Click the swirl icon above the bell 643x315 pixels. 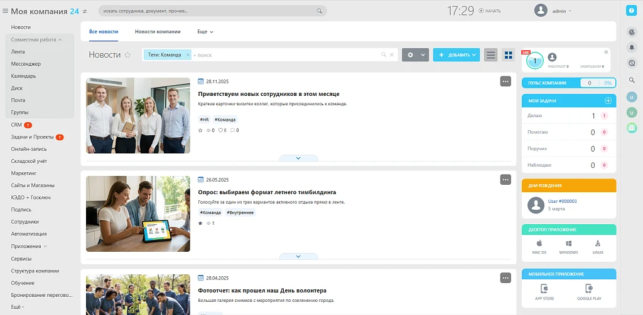pos(632,32)
